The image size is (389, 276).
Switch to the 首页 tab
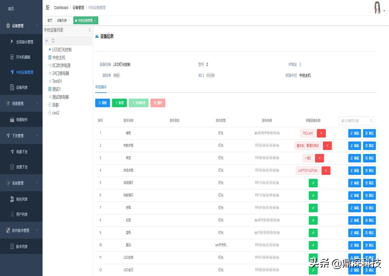[50, 21]
